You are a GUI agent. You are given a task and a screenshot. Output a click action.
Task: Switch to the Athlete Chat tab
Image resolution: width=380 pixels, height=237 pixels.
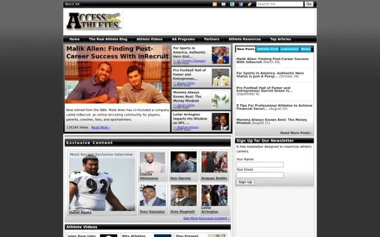click(x=267, y=49)
